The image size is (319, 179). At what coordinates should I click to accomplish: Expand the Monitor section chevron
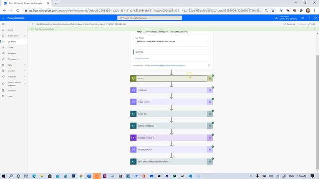coord(25,71)
